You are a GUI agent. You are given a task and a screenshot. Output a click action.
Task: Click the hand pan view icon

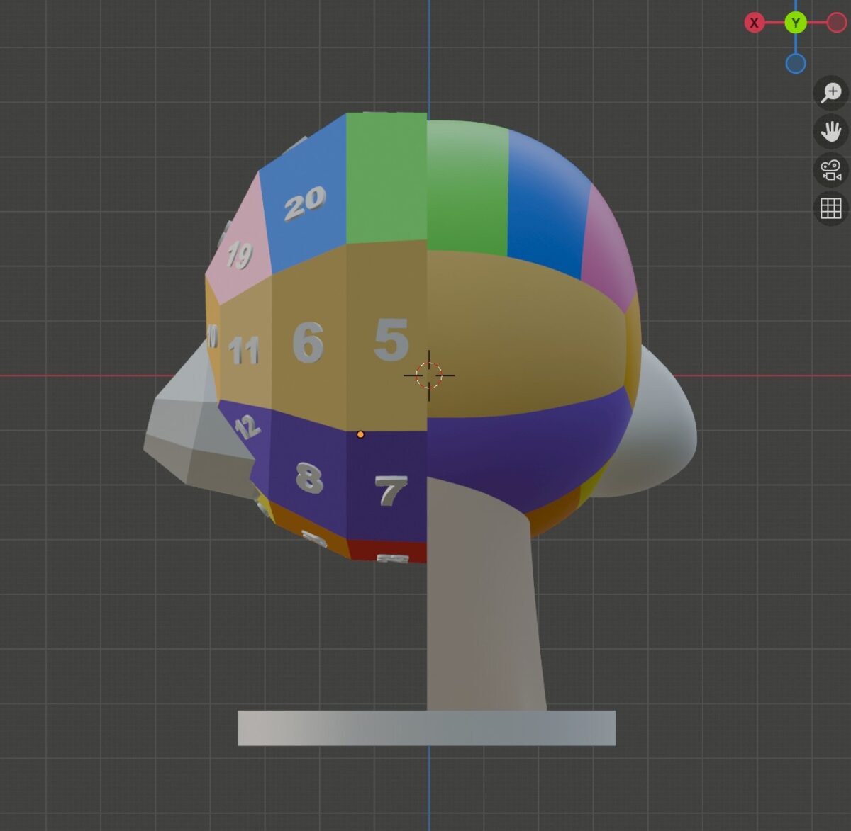830,132
